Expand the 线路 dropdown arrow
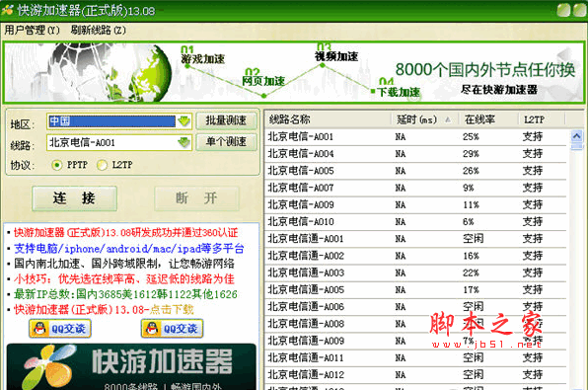Image resolution: width=588 pixels, height=390 pixels. point(184,142)
